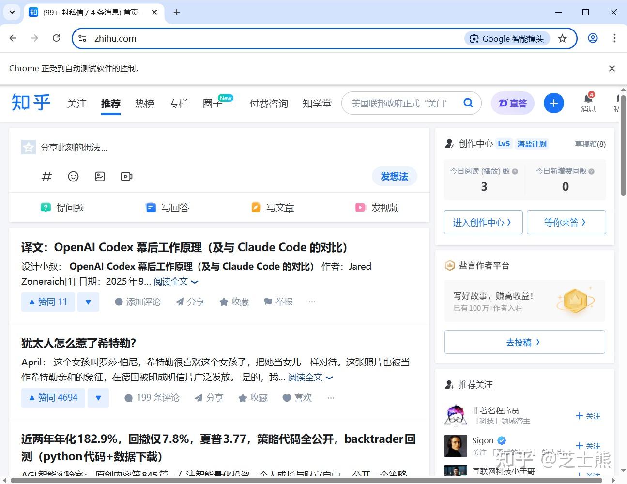Click the search magnifier icon
The image size is (627, 484).
tap(468, 103)
